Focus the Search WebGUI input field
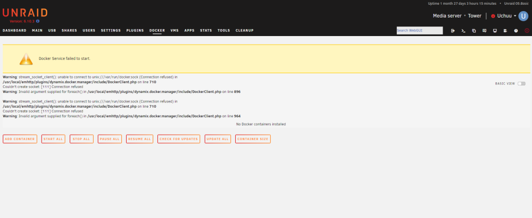The height and width of the screenshot is (218, 532). [x=420, y=30]
